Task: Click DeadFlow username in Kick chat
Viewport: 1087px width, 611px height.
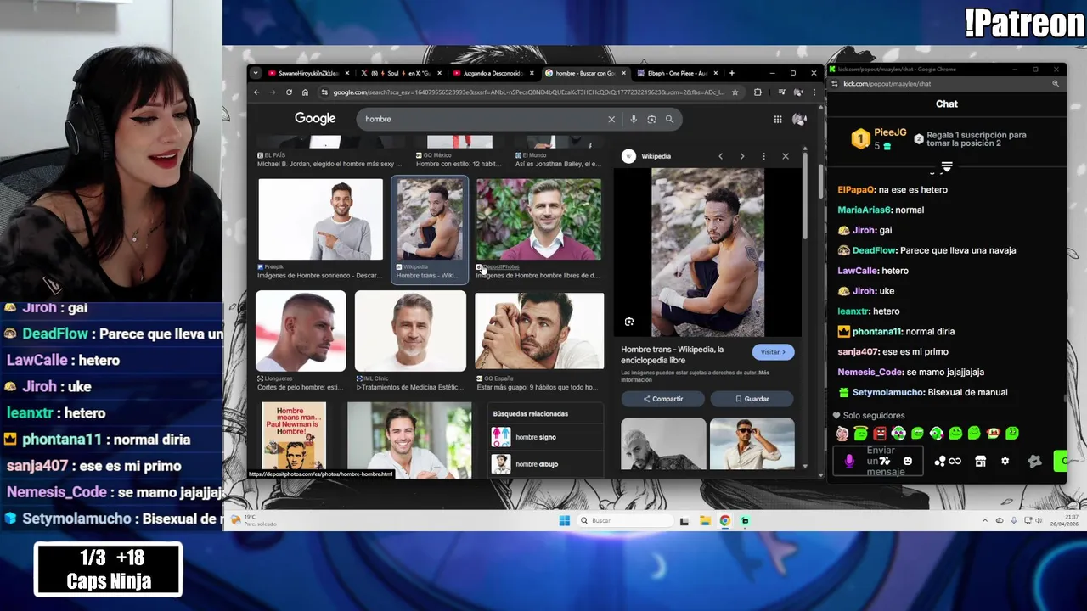Action: [x=874, y=250]
